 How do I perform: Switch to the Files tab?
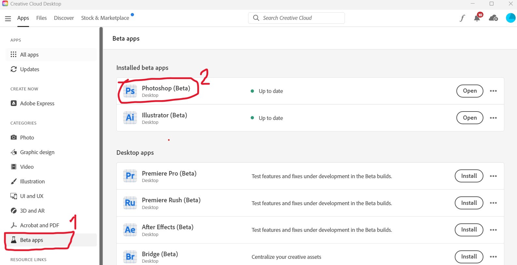click(41, 18)
